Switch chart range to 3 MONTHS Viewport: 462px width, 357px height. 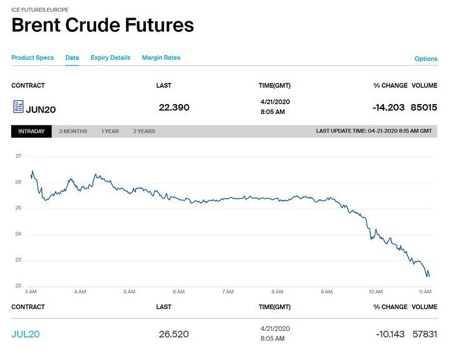pos(73,131)
